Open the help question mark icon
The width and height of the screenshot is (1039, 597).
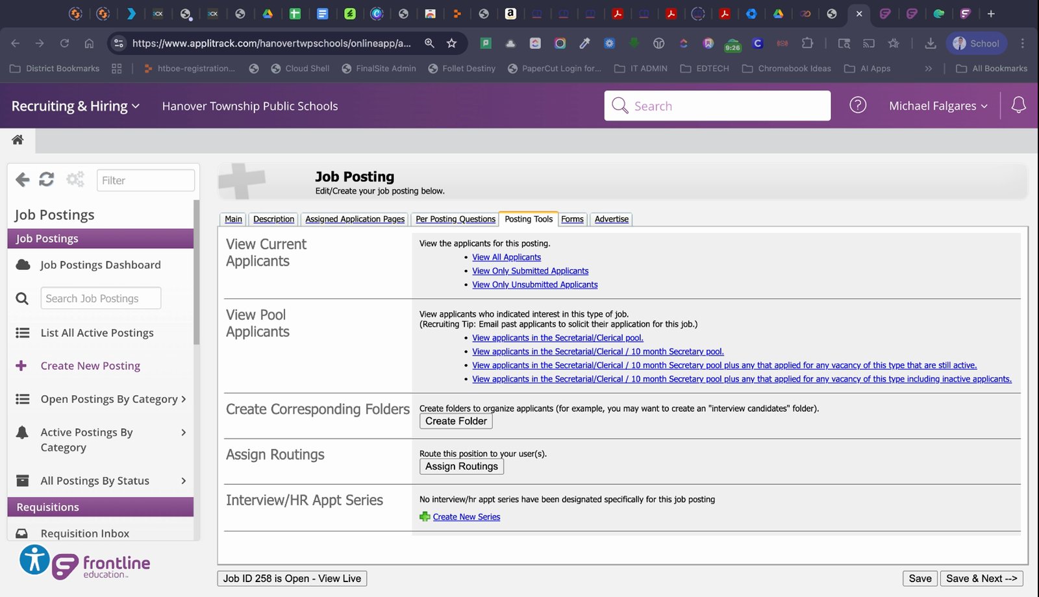(858, 105)
